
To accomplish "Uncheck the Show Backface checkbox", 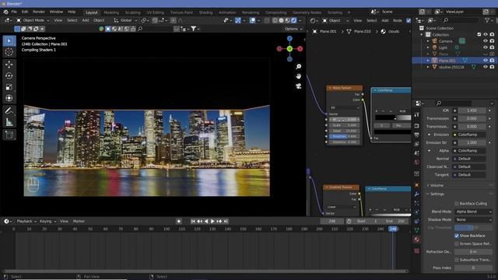I will [x=457, y=236].
